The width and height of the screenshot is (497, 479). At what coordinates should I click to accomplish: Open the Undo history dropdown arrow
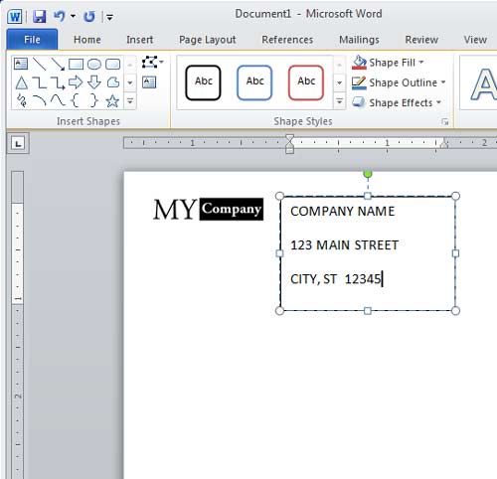click(73, 16)
